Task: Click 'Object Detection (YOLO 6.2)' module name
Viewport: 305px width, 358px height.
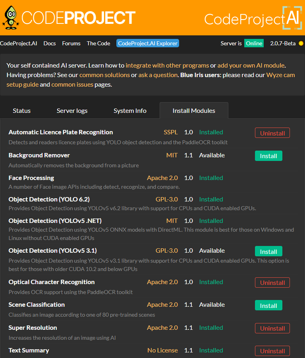Action: click(49, 199)
